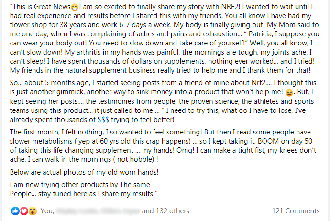View the 'and 132 others' reactions list

(x=165, y=211)
